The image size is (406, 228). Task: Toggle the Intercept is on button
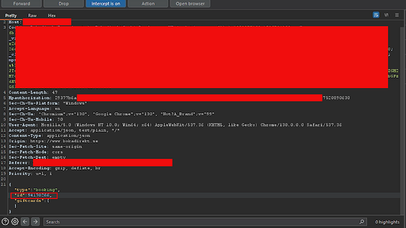pos(106,3)
